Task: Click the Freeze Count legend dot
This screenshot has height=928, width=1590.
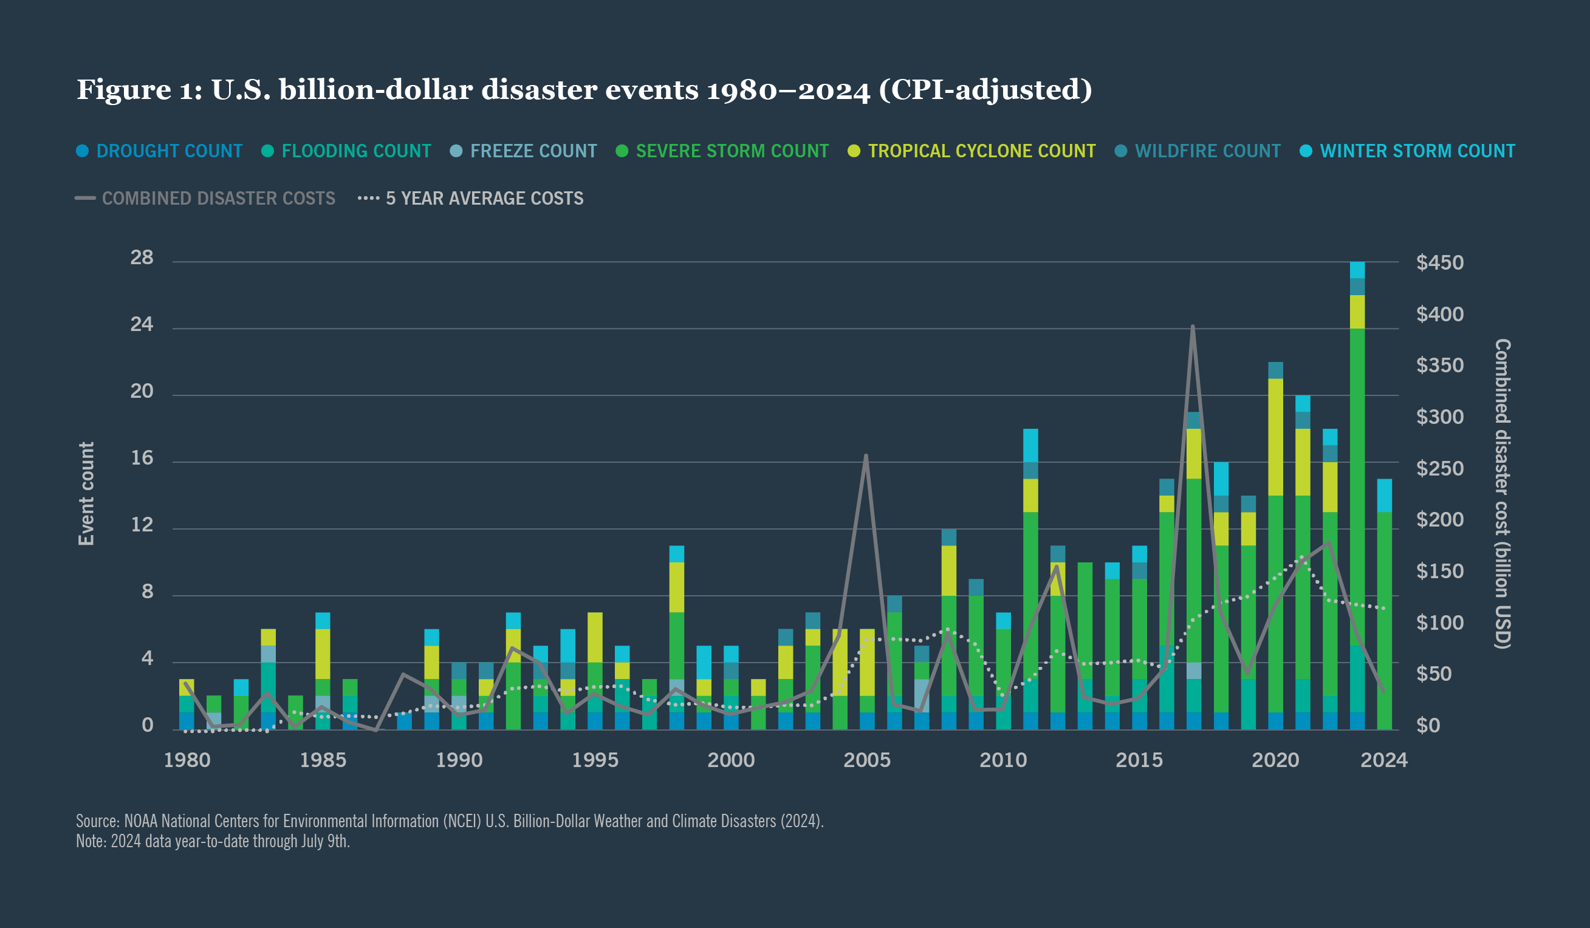Action: (x=456, y=151)
